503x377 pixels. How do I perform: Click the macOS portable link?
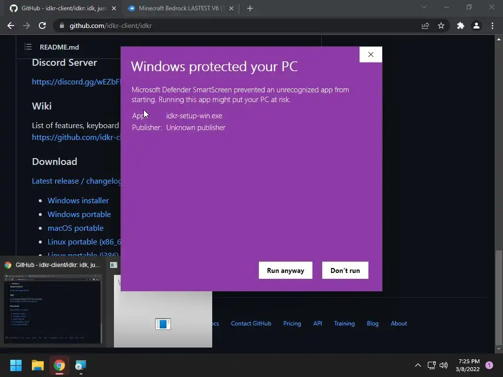click(x=75, y=228)
